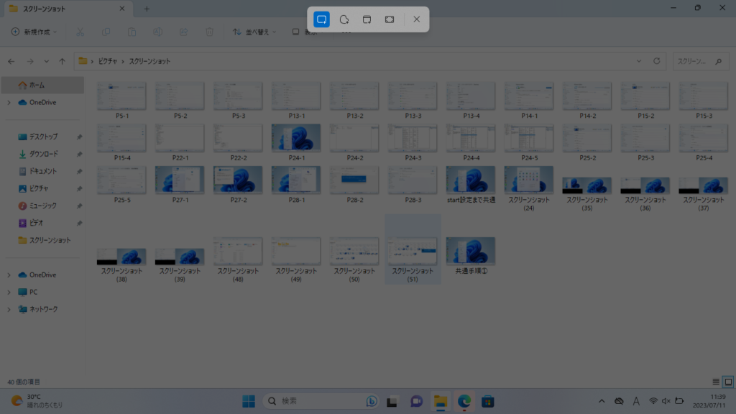
Task: Click ピクチャ in the address breadcrumb
Action: click(108, 61)
